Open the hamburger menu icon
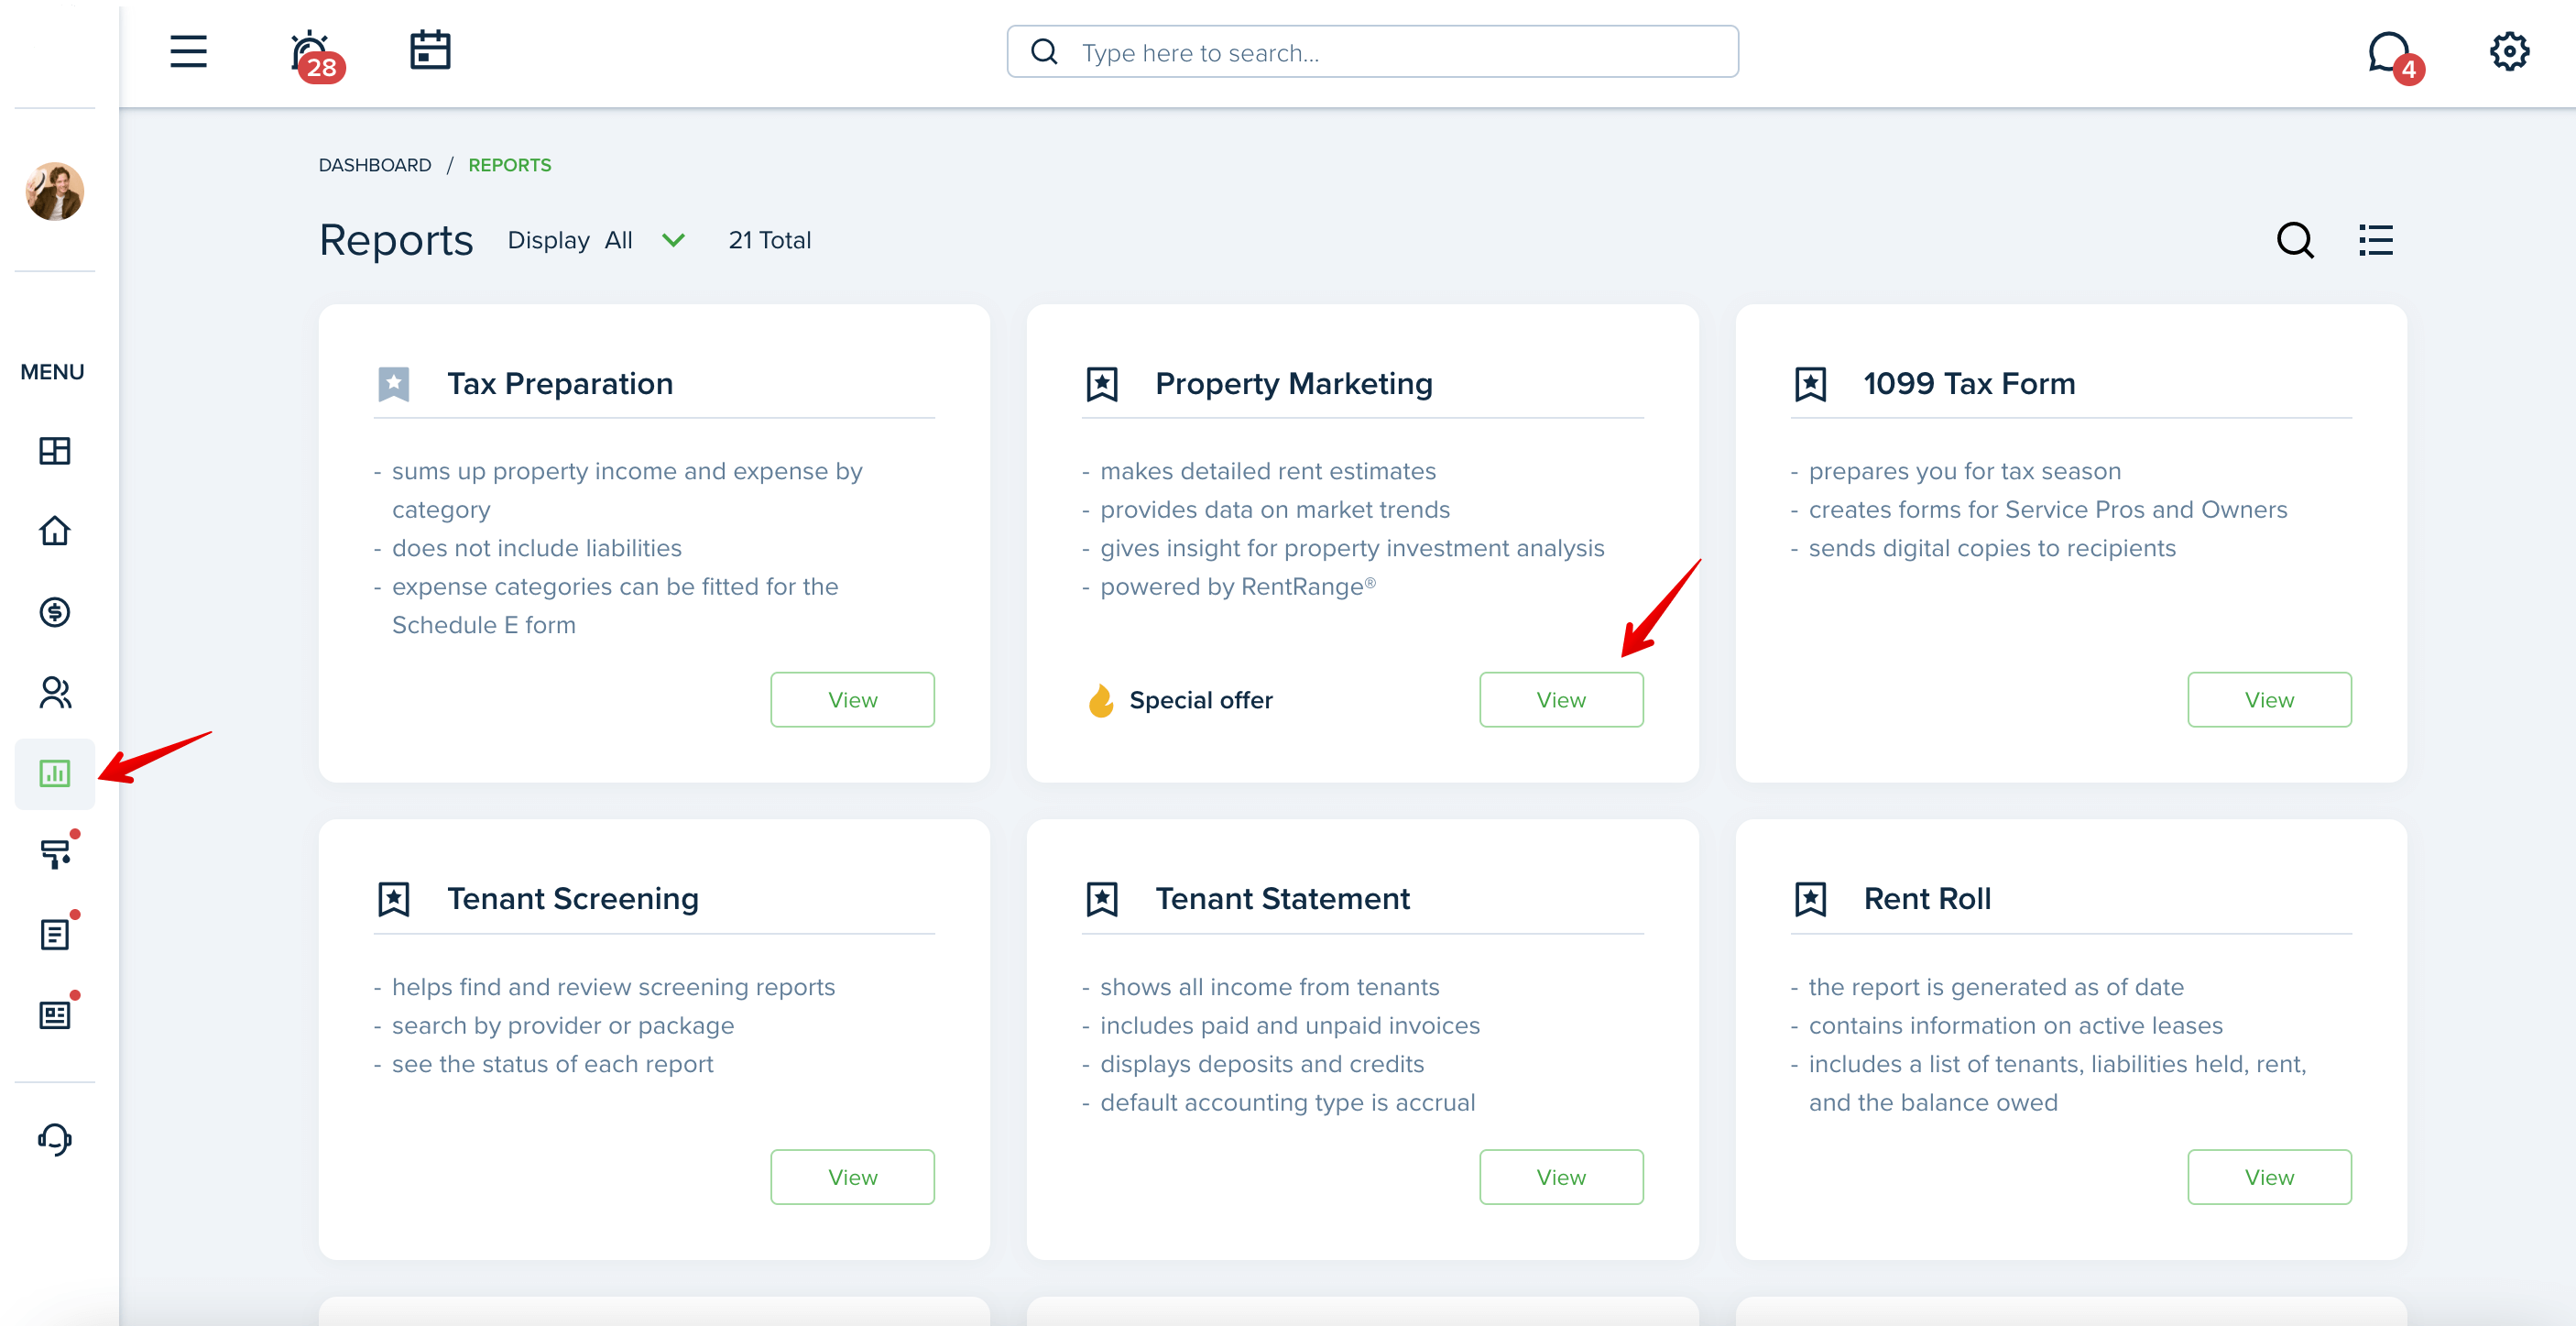Image resolution: width=2576 pixels, height=1326 pixels. 188,51
